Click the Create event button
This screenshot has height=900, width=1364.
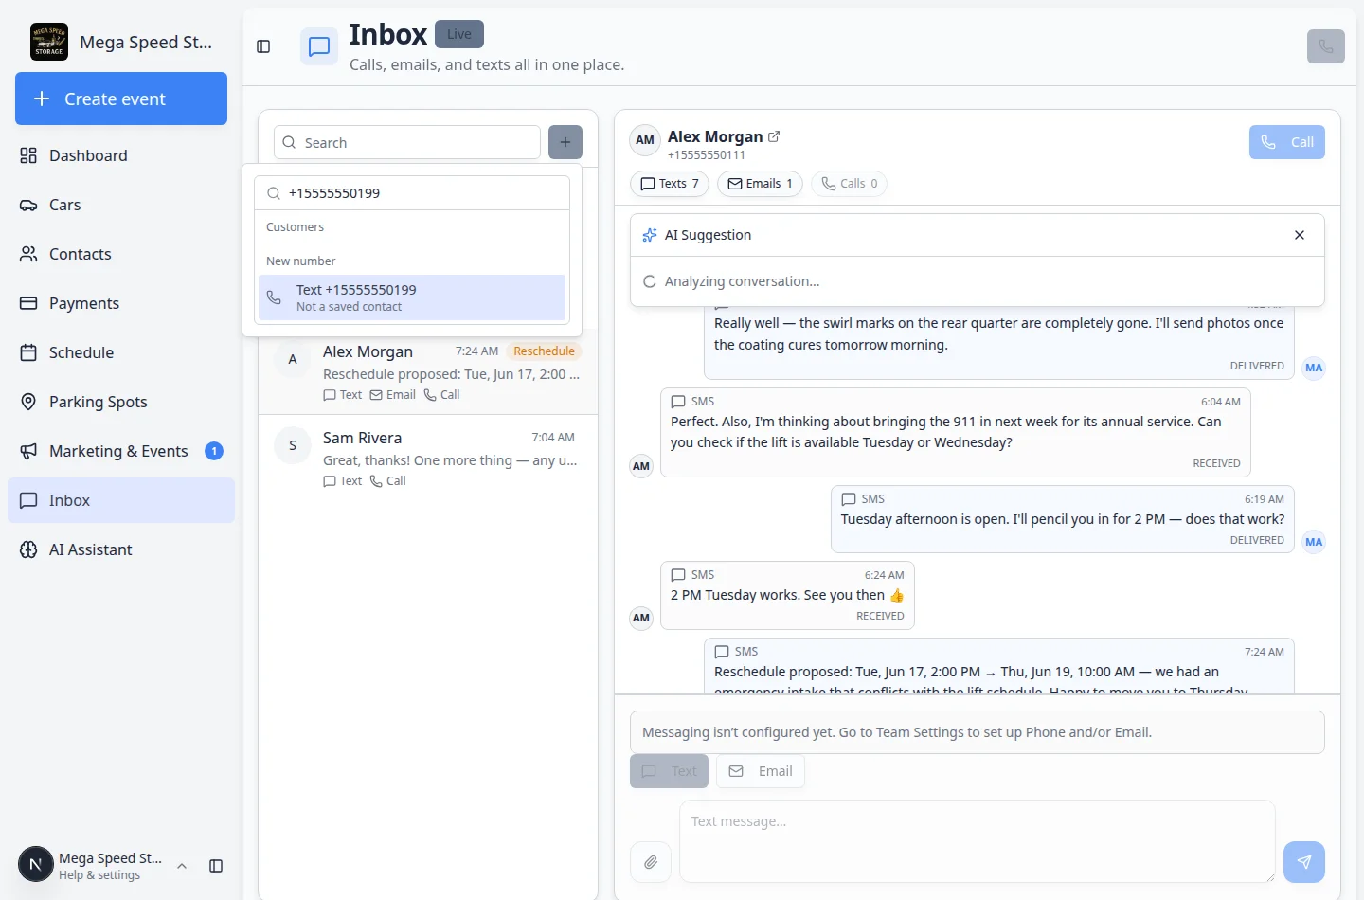pyautogui.click(x=121, y=99)
